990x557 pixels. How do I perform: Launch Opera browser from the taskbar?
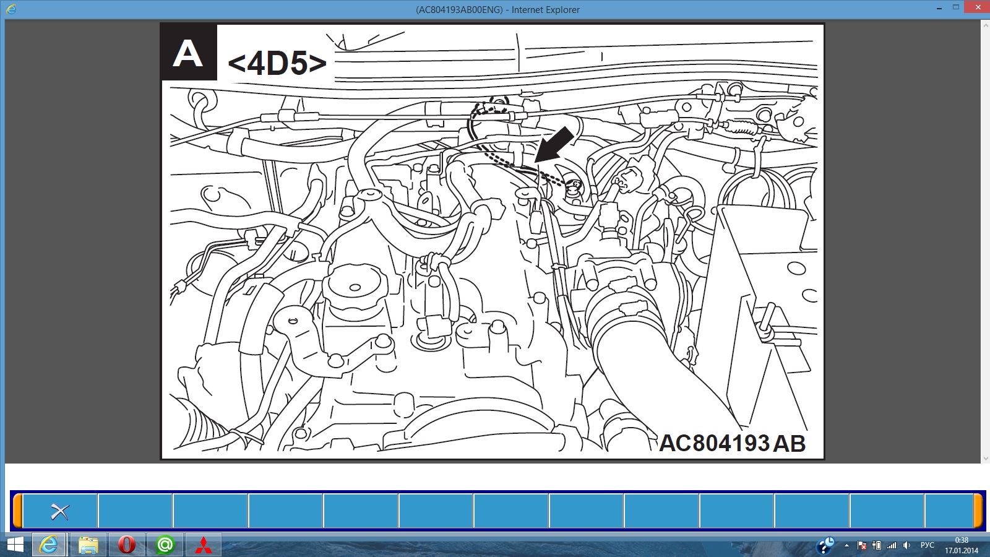coord(126,545)
